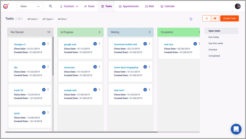Image resolution: width=246 pixels, height=139 pixels.
Task: Click the owner avatar on sample task card
Action: 95,90
